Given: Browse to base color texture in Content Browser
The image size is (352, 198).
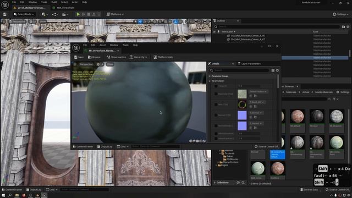Looking at the screenshot, I should [255, 96].
